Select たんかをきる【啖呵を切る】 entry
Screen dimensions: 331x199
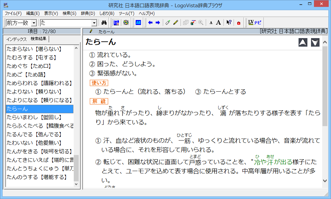40,151
